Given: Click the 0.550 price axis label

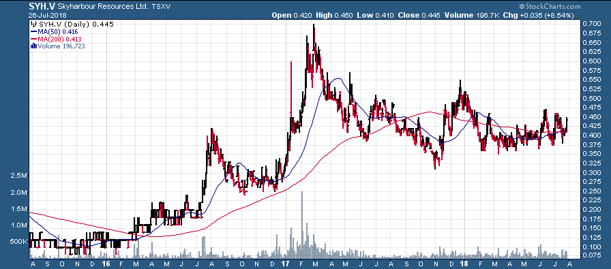Looking at the screenshot, I should click(591, 80).
